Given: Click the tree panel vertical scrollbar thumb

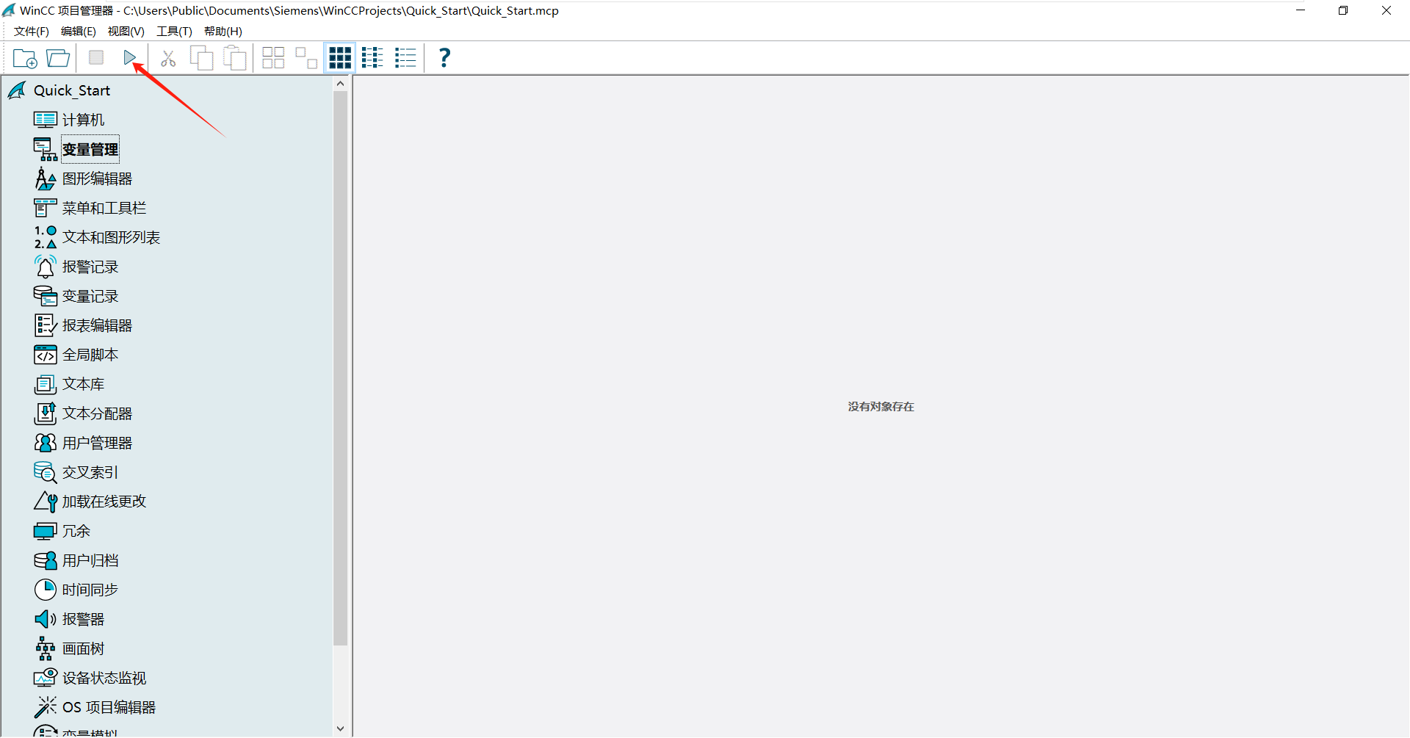Looking at the screenshot, I should coord(340,367).
